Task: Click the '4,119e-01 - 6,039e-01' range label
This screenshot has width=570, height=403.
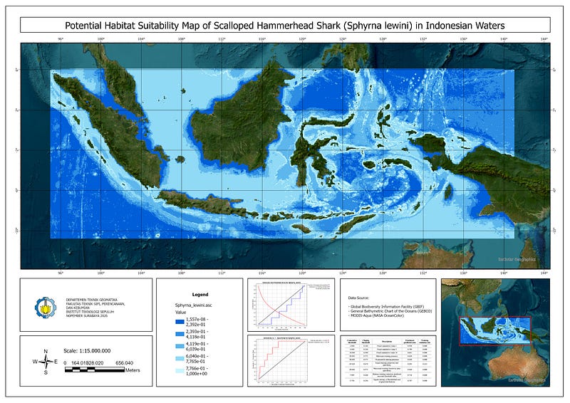Action: (x=197, y=346)
